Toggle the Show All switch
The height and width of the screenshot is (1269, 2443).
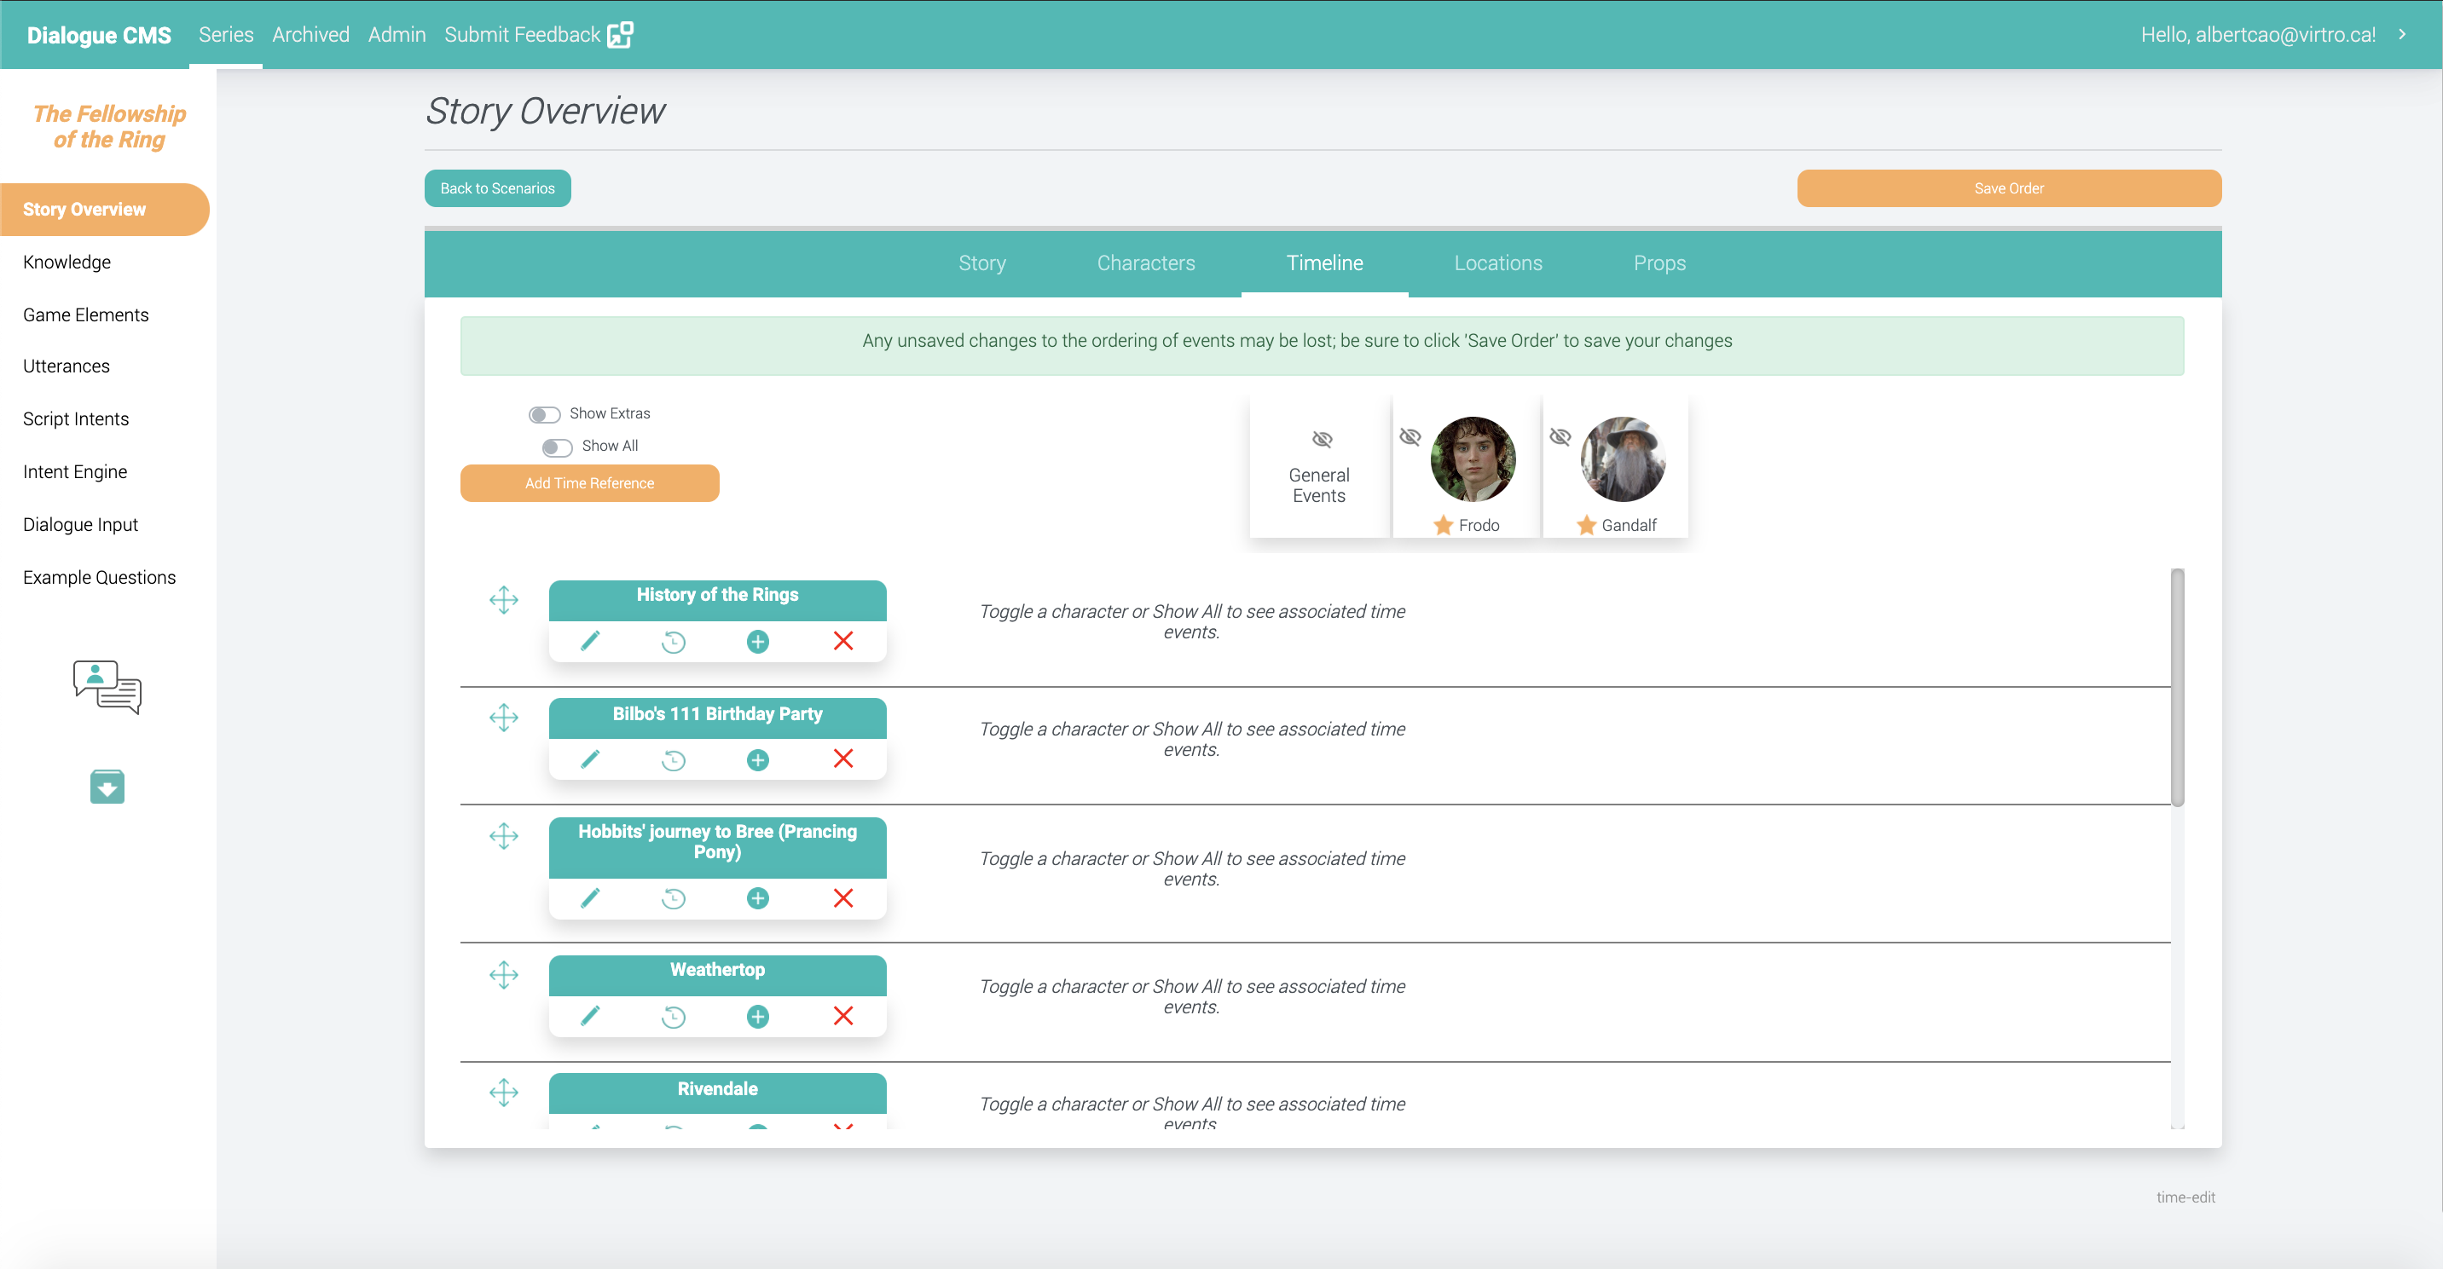557,447
